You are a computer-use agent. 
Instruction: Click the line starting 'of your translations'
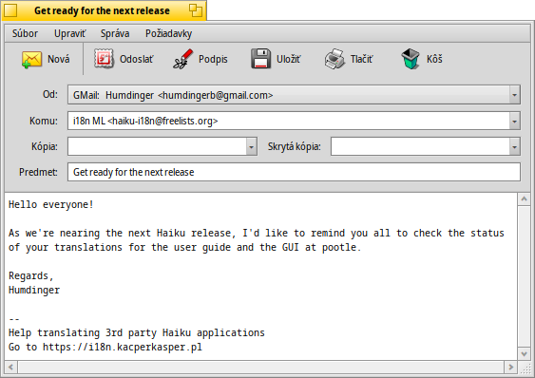click(x=184, y=247)
